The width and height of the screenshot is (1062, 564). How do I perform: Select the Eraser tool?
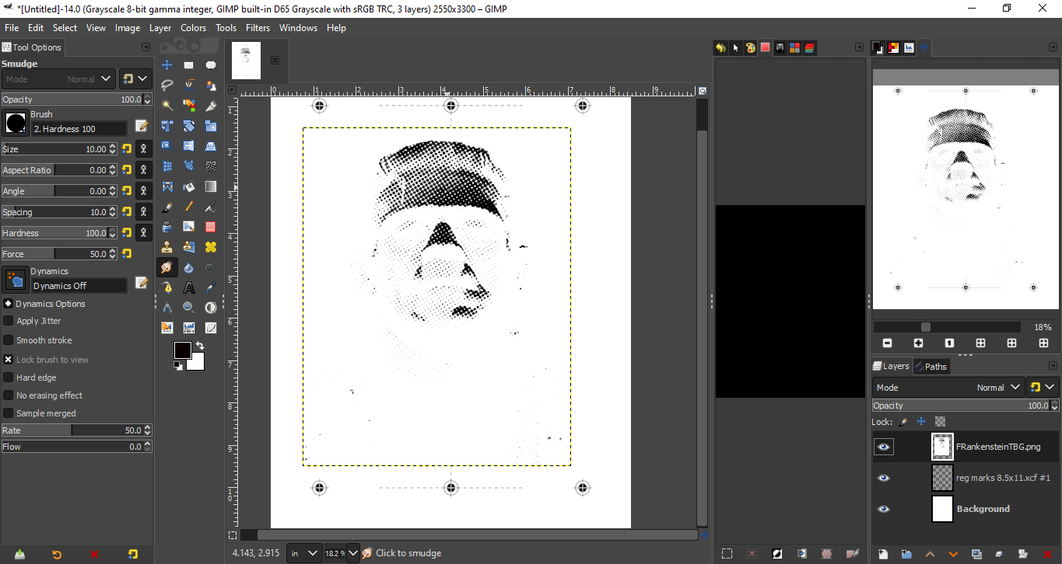coord(210,227)
